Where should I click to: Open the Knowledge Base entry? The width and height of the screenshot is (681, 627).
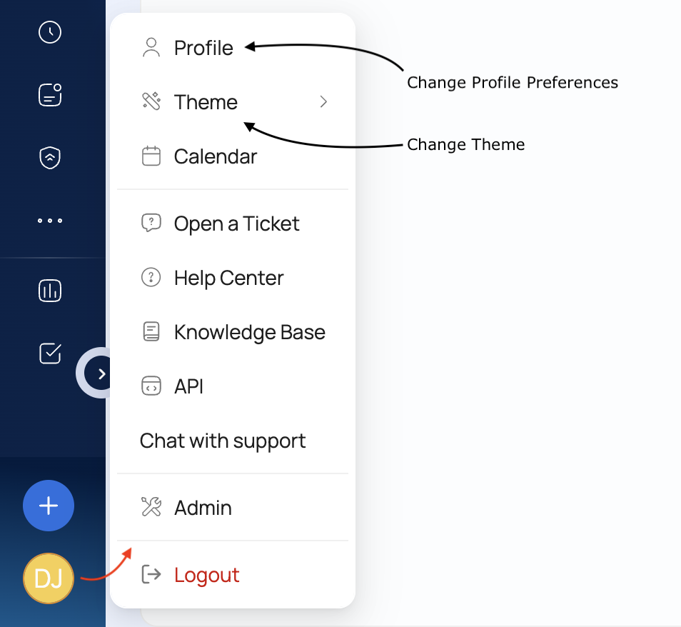(x=249, y=332)
